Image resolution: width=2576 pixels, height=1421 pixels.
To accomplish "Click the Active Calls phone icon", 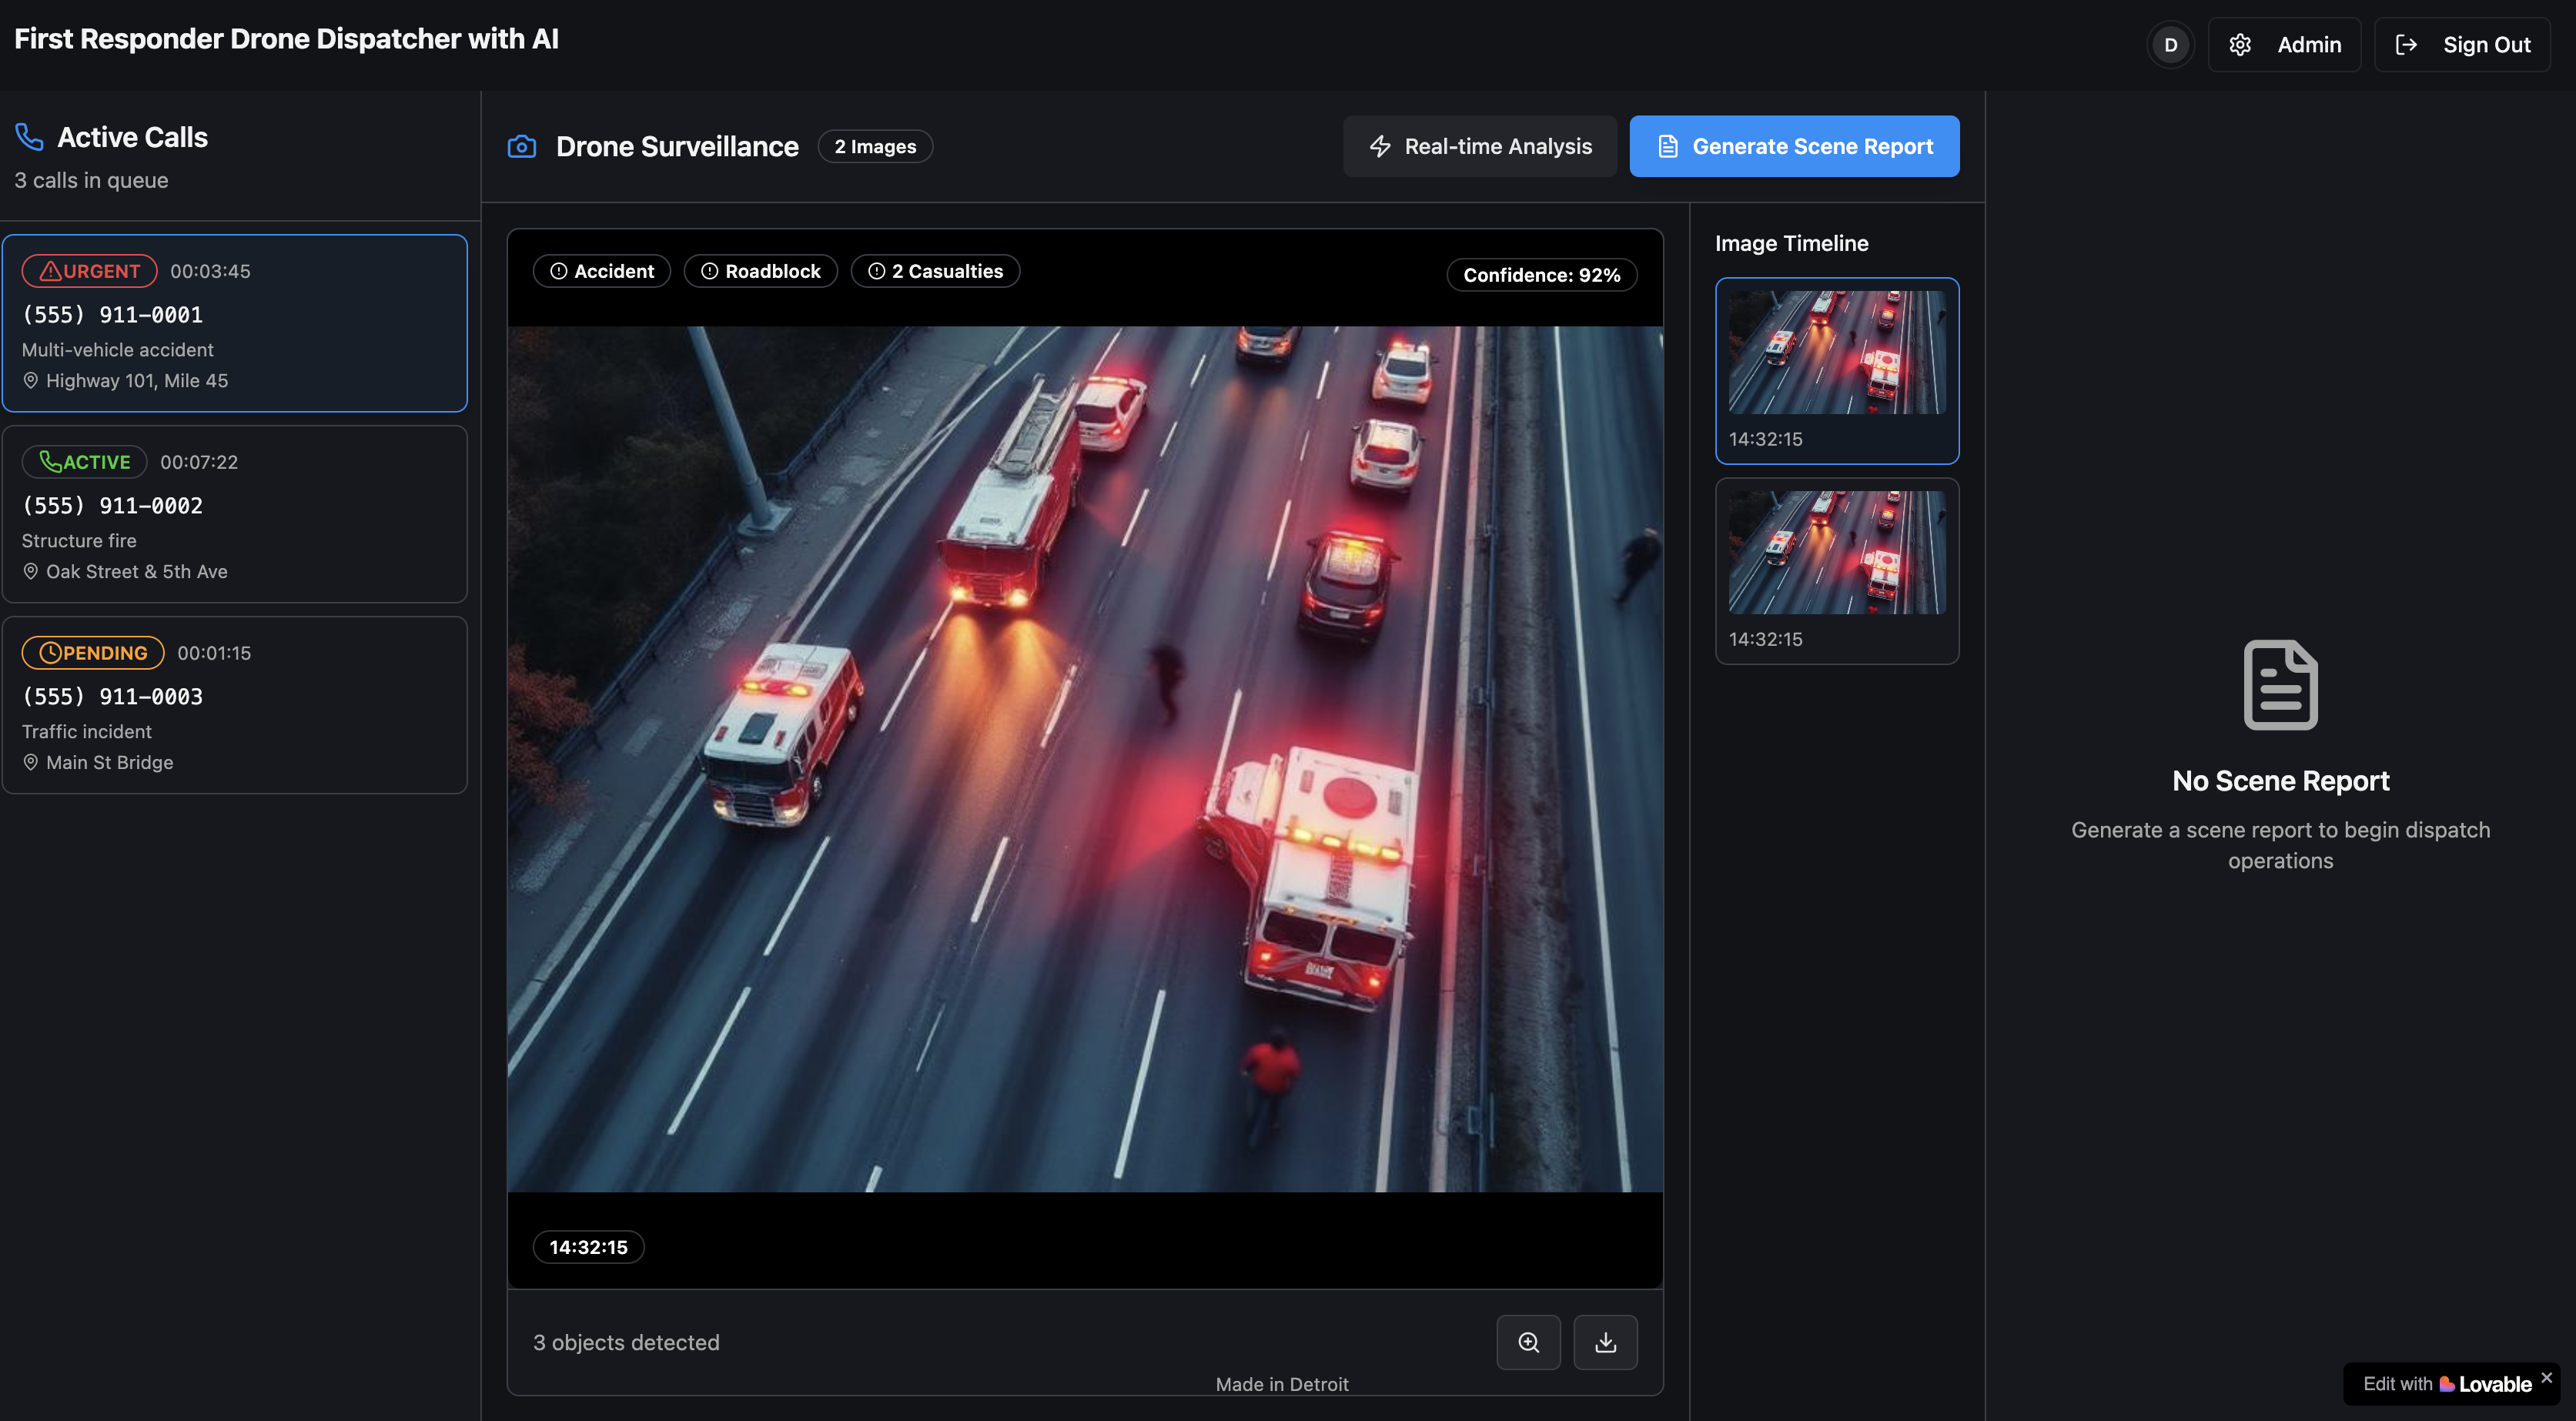I will pos(29,137).
